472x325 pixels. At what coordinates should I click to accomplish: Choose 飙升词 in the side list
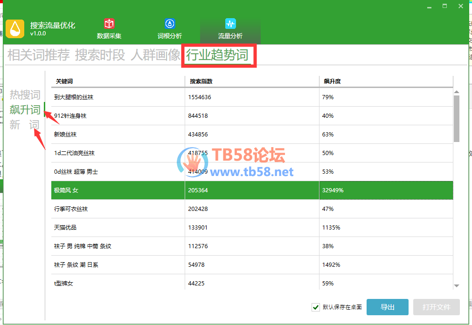coord(25,110)
